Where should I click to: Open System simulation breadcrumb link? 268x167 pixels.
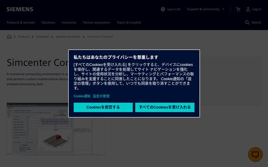tap(68, 37)
